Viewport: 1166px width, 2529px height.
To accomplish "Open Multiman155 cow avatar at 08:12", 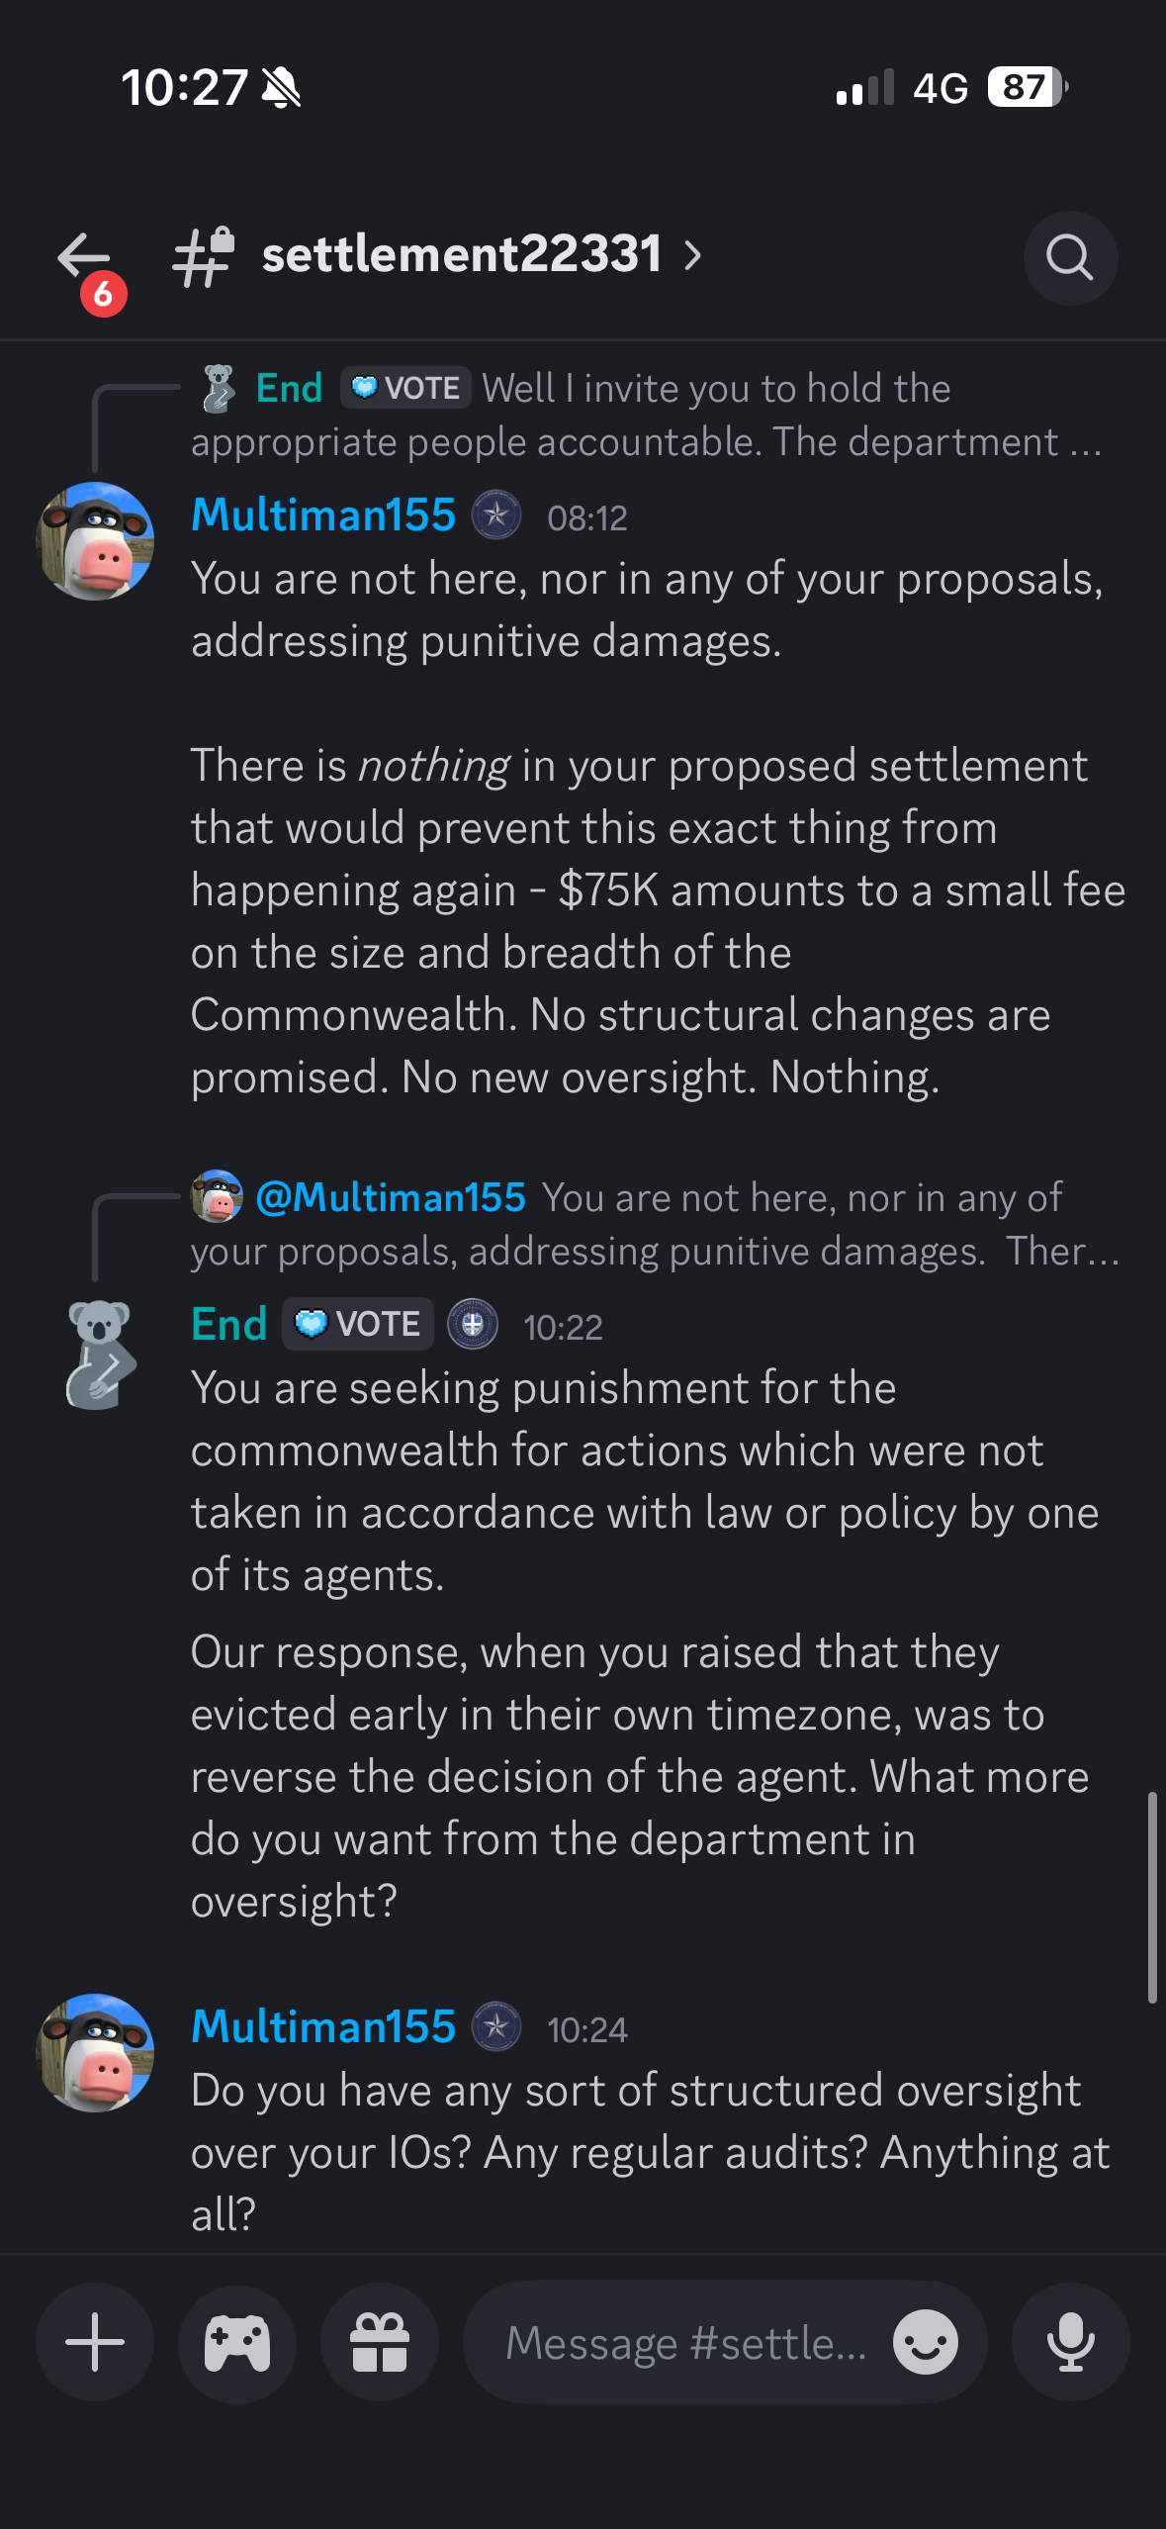I will click(95, 541).
